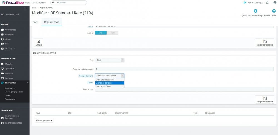Click the Clients person icon

coord(3,39)
